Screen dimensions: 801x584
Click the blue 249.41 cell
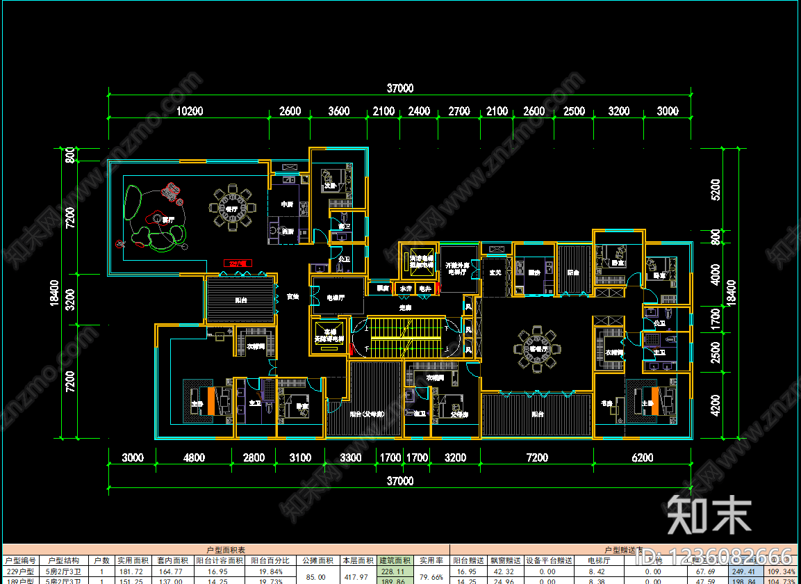coord(745,571)
